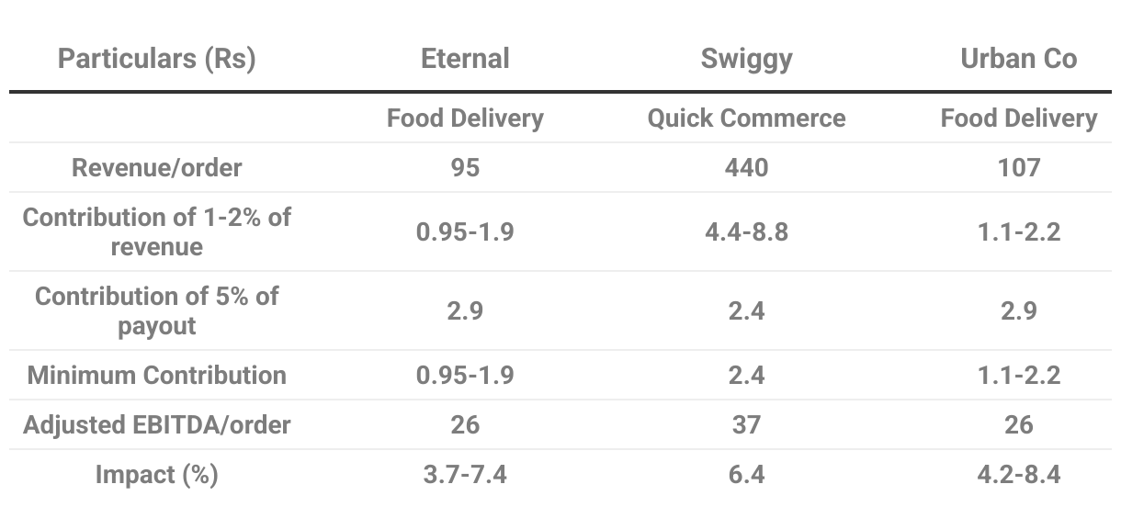Select the Revenue/order row label

[156, 168]
